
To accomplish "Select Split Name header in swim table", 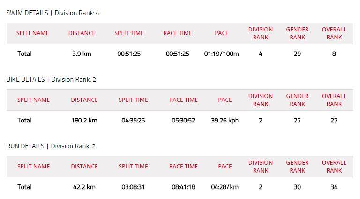I will pos(33,33).
